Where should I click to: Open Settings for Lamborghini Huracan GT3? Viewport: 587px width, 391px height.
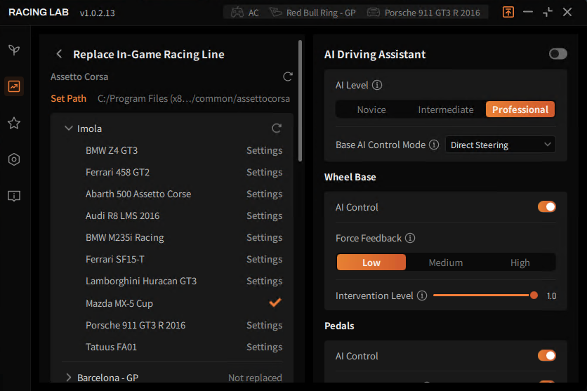(264, 281)
